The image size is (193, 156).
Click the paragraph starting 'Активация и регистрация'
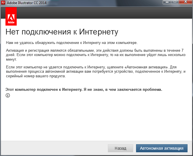click(96, 55)
